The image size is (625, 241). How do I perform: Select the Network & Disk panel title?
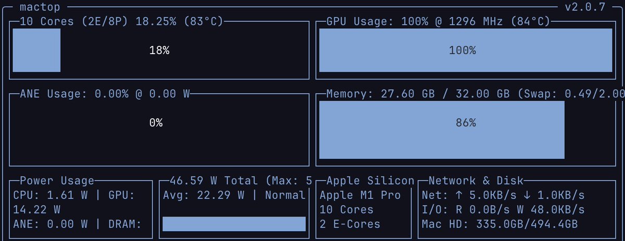pyautogui.click(x=476, y=181)
